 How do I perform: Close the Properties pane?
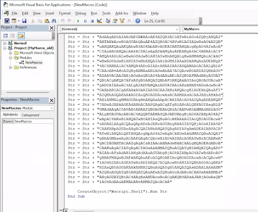[x=52, y=100]
